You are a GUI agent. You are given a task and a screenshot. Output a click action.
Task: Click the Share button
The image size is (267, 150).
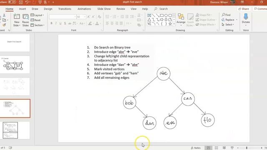(244, 9)
